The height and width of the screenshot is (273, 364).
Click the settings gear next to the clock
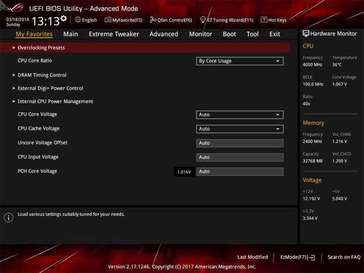coord(64,18)
